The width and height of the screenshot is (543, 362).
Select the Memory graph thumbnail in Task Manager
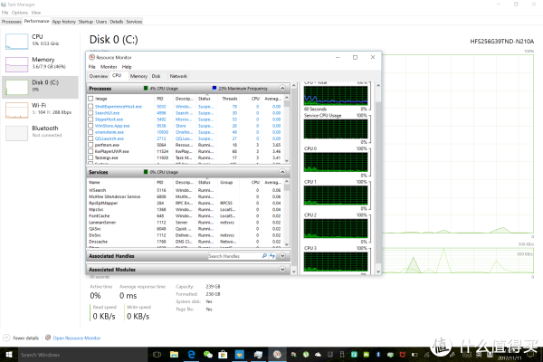pyautogui.click(x=16, y=64)
